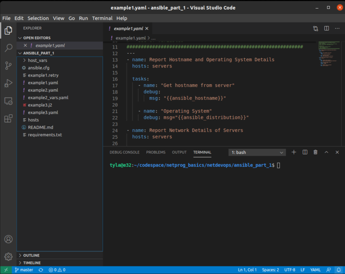The height and width of the screenshot is (274, 345).
Task: Kill terminal with the trash icon
Action: pos(315,152)
